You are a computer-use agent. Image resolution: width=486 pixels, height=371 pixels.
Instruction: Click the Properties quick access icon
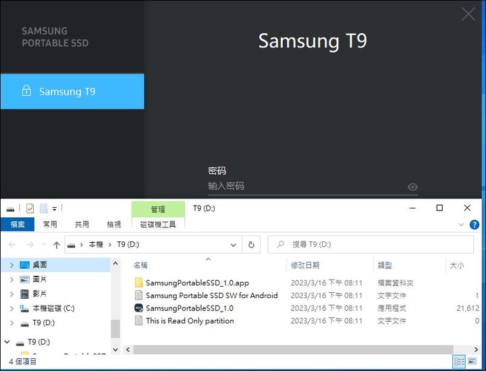[30, 208]
